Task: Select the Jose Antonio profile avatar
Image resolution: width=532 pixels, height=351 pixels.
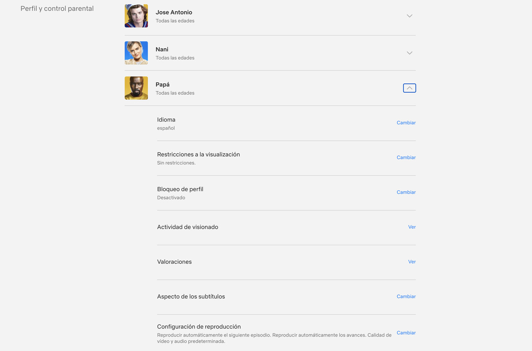Action: (x=136, y=16)
